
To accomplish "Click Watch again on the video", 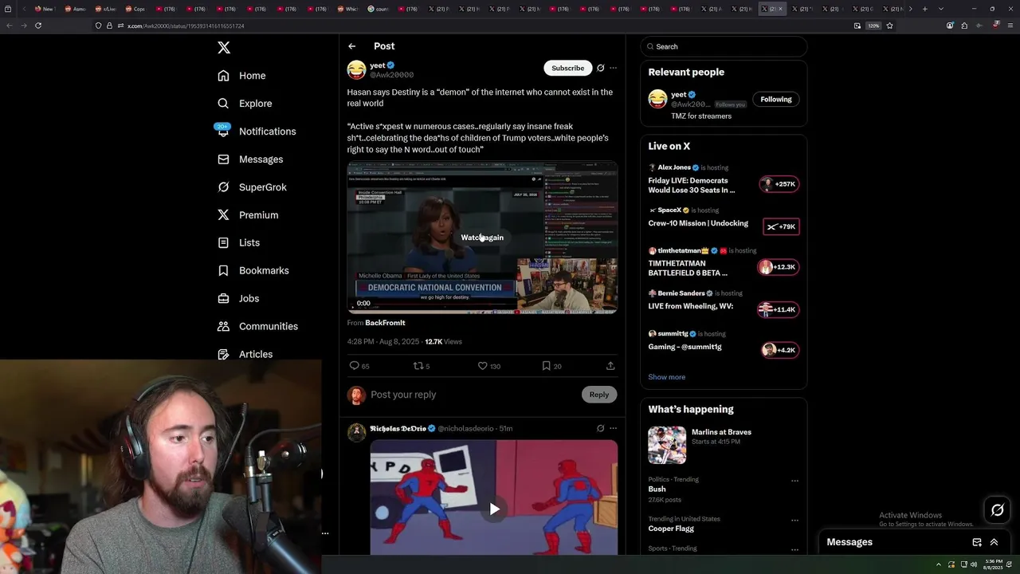I will coord(482,238).
